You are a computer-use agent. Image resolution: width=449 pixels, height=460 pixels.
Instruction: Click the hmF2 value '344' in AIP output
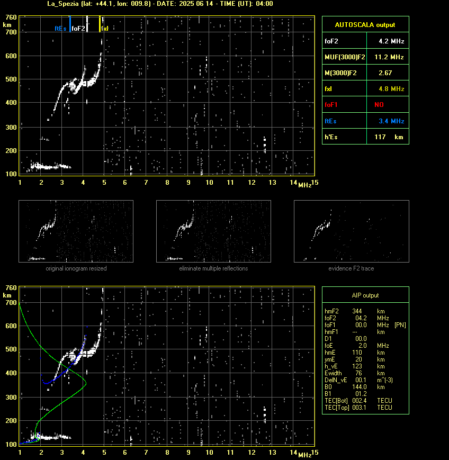click(357, 311)
